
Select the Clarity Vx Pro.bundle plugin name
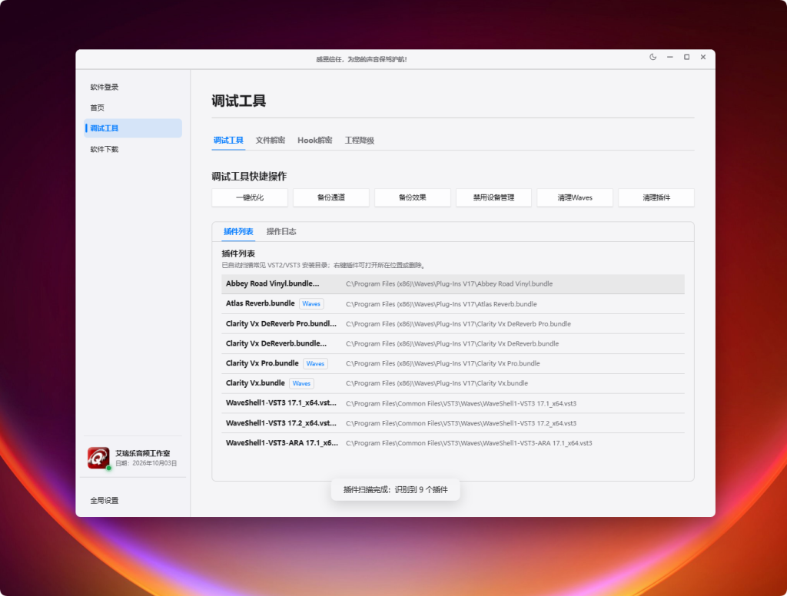click(x=262, y=363)
